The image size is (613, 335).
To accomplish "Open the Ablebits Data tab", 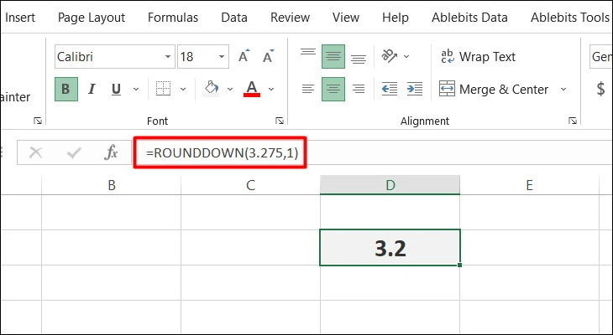I will [x=469, y=18].
